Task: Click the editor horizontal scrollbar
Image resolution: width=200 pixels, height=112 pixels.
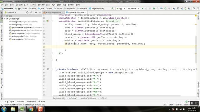Action: [117, 96]
